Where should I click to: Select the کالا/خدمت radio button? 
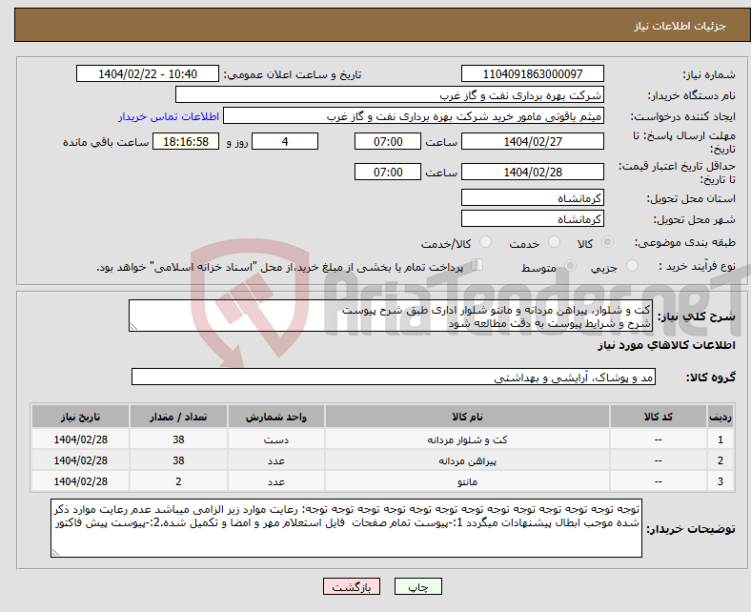pos(485,242)
